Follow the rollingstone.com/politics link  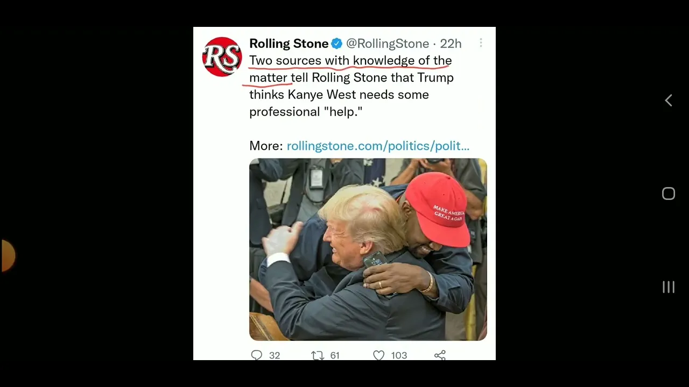click(378, 146)
